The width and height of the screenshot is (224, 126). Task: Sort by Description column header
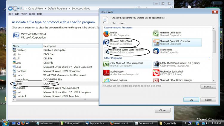pos(70,46)
